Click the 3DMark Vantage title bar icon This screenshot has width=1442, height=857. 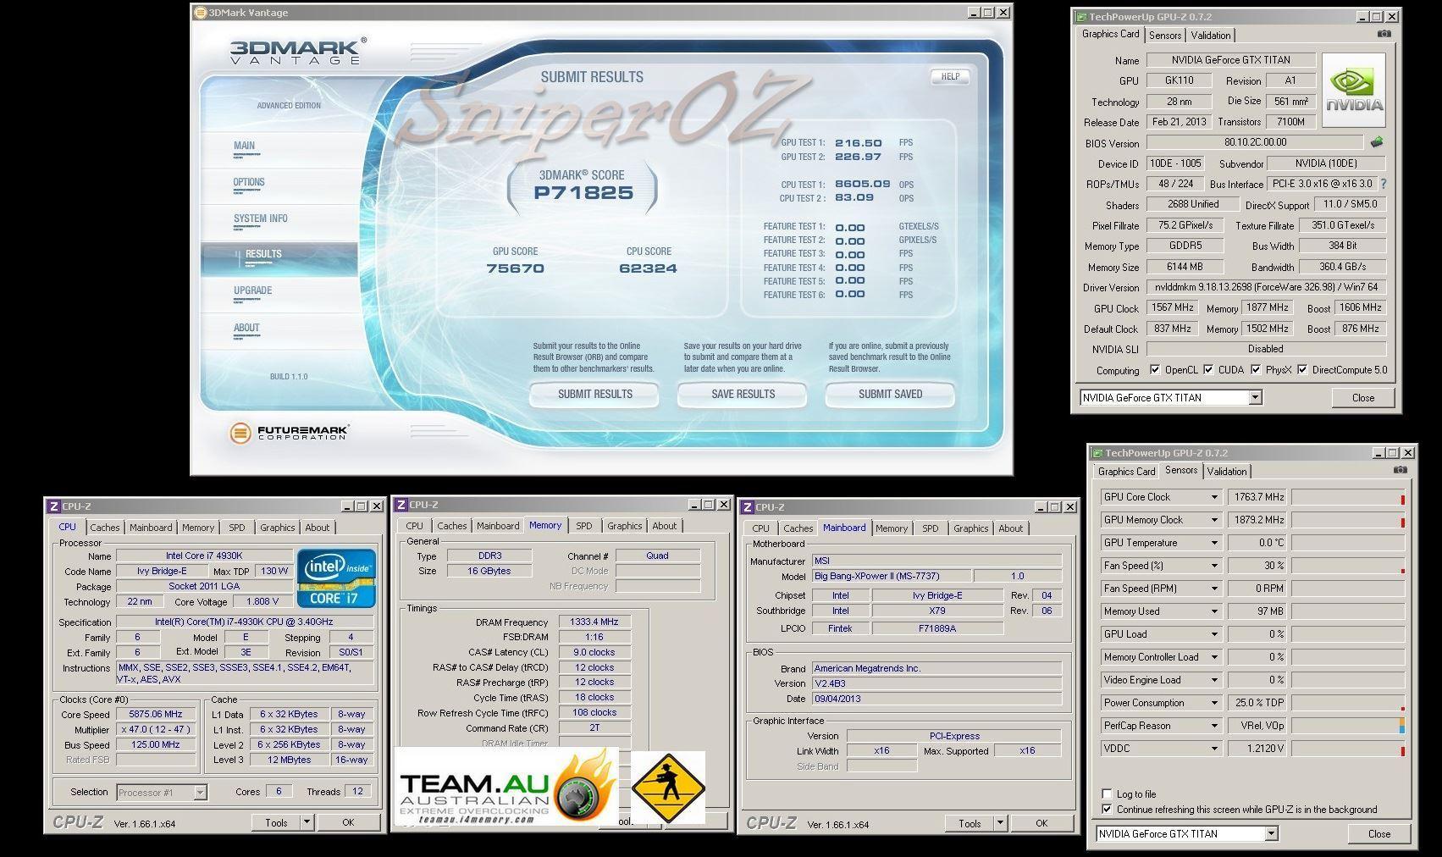200,13
